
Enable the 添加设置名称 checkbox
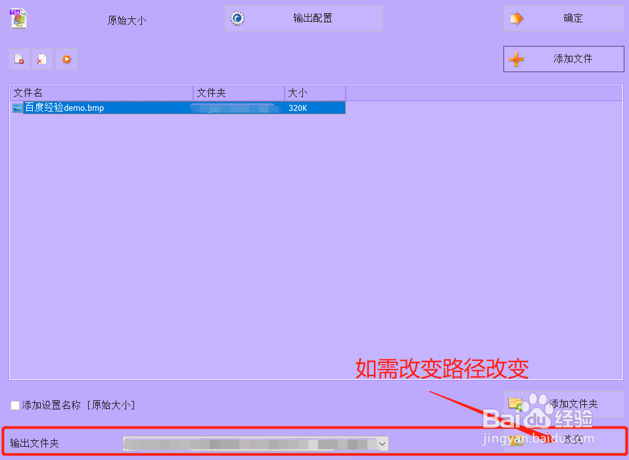coord(14,406)
